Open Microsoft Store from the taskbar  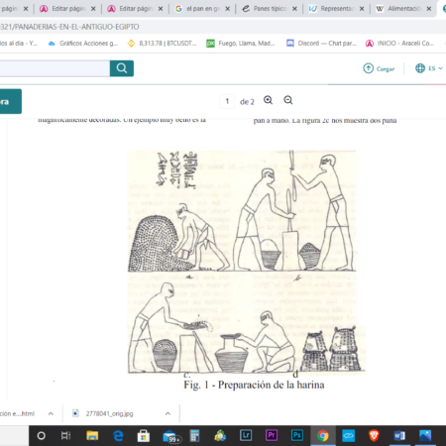(144, 436)
